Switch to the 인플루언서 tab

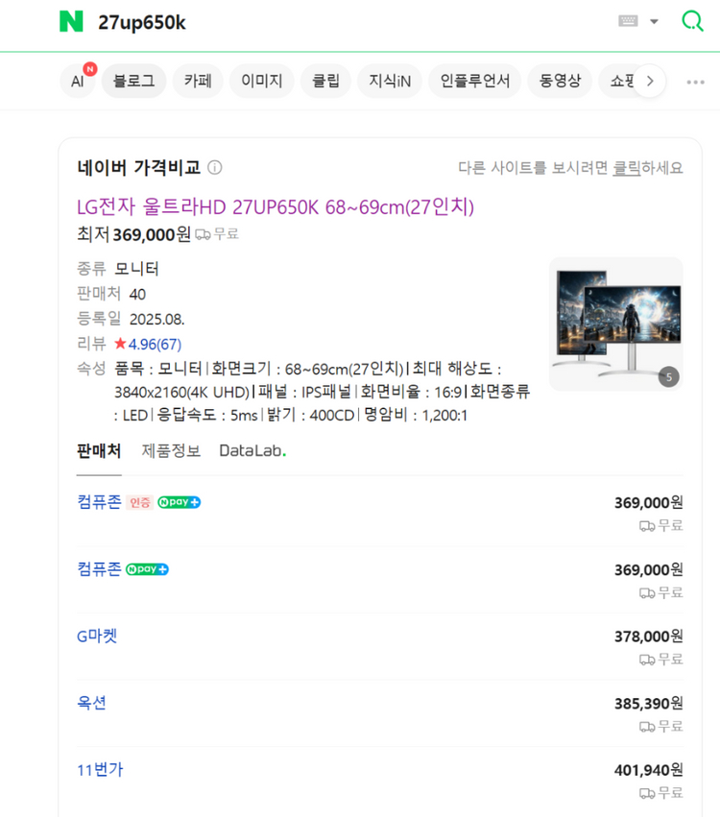point(474,81)
